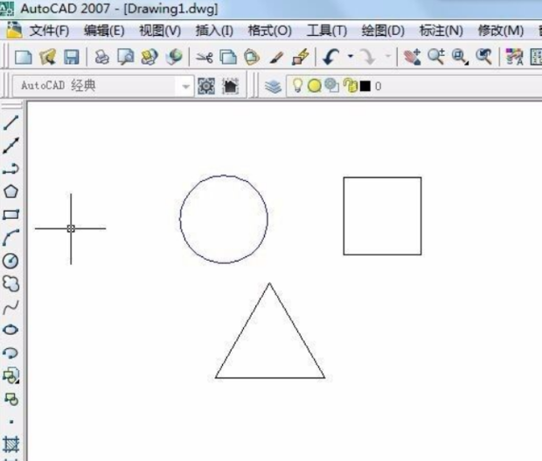This screenshot has height=461, width=542.
Task: Click the Plot printer icon
Action: point(102,57)
